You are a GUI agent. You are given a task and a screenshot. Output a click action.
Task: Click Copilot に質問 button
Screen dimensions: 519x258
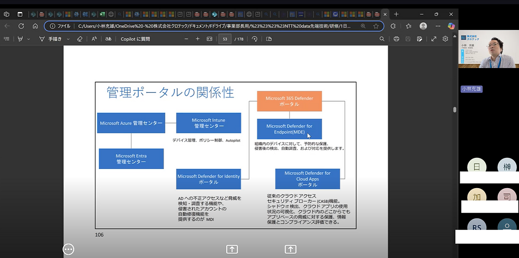pos(136,39)
